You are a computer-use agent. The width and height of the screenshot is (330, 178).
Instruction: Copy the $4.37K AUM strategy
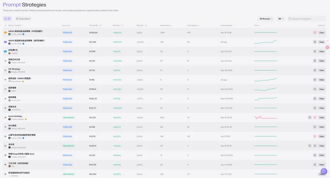322,136
